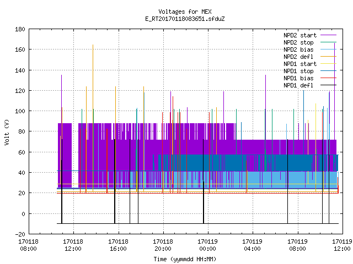Click the 40 y-axis tick label
The width and height of the screenshot is (353, 264).
[22, 173]
